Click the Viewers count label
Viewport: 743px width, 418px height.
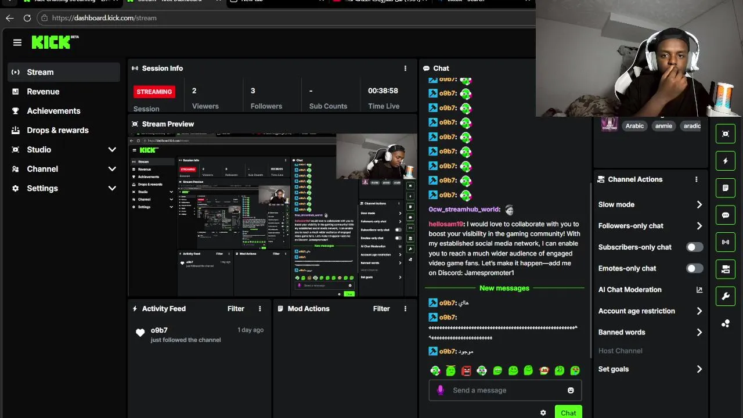tap(205, 106)
